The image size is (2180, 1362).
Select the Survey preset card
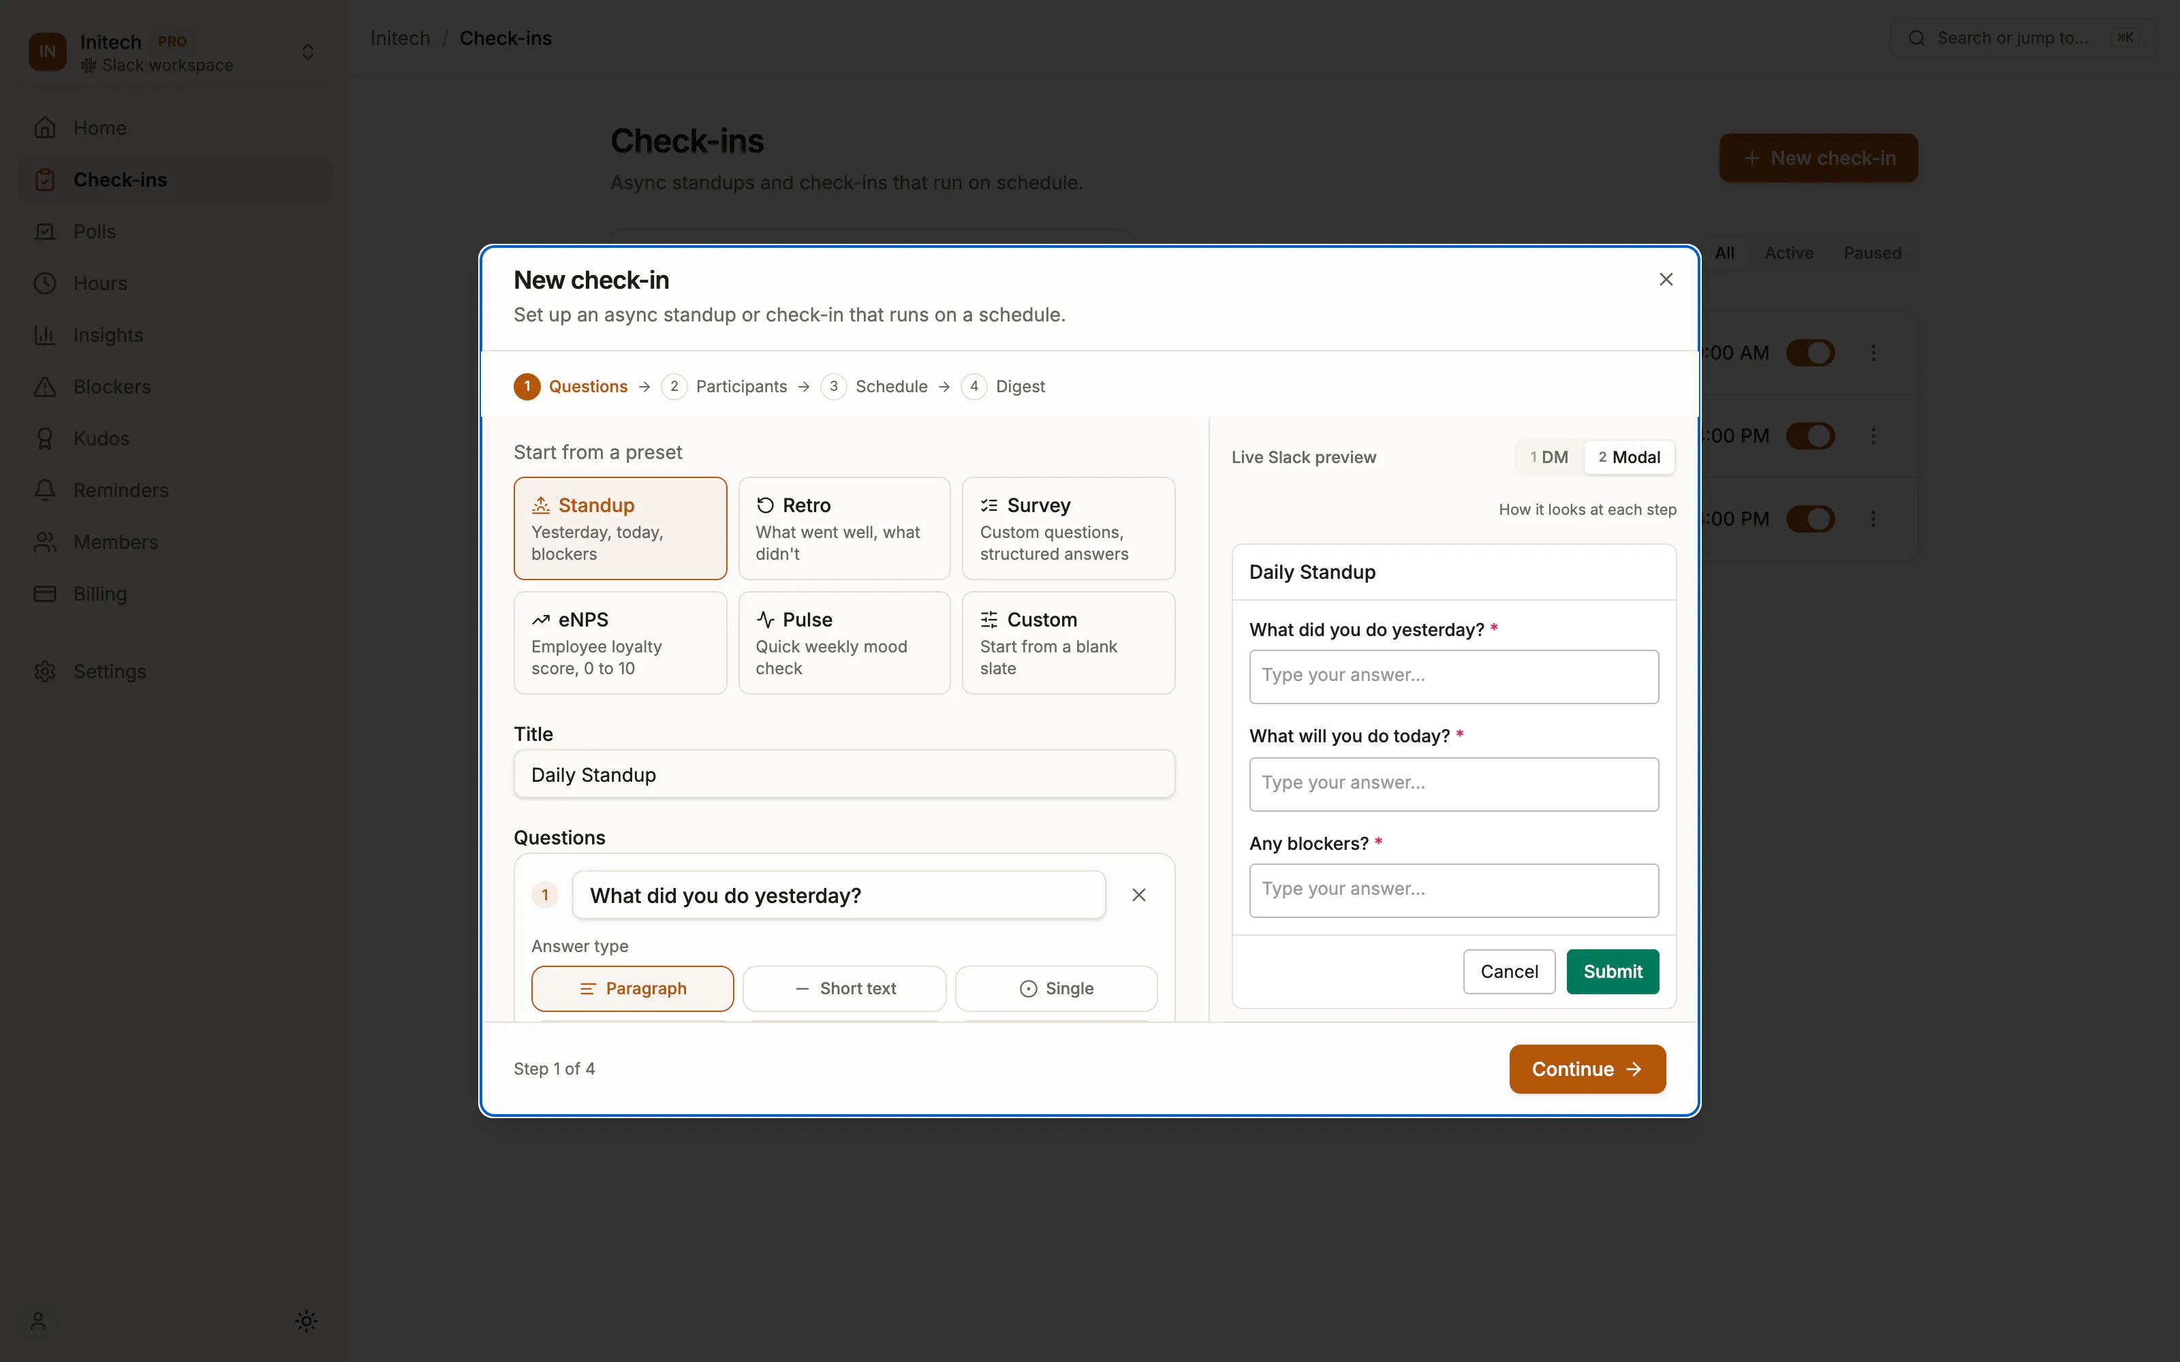1068,528
